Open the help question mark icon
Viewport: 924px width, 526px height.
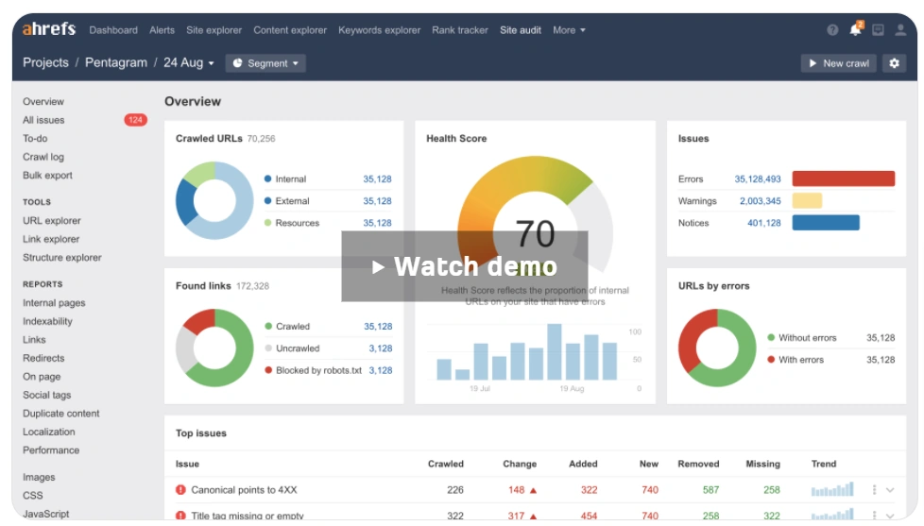832,30
